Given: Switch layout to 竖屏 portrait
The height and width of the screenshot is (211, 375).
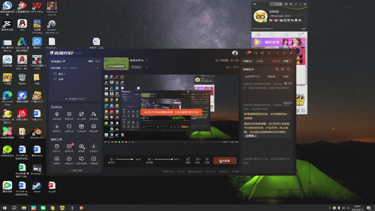Looking at the screenshot, I should point(97,61).
